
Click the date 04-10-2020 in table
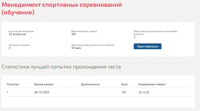pyautogui.click(x=42, y=92)
